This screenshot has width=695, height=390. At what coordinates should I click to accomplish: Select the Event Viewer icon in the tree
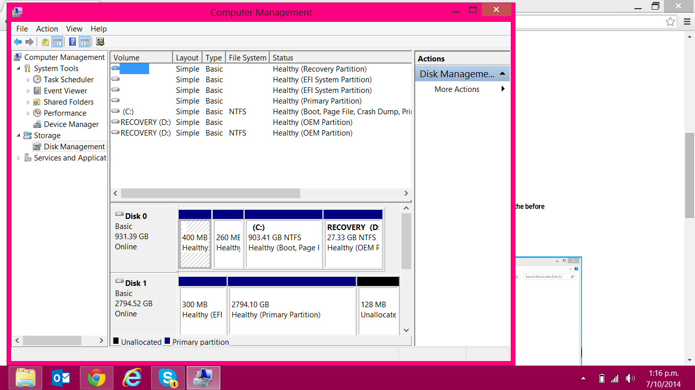click(37, 91)
